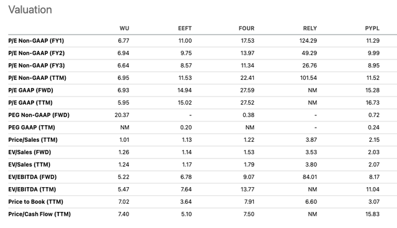Open the PYPL ticker header
397x228 pixels.
tap(372, 28)
